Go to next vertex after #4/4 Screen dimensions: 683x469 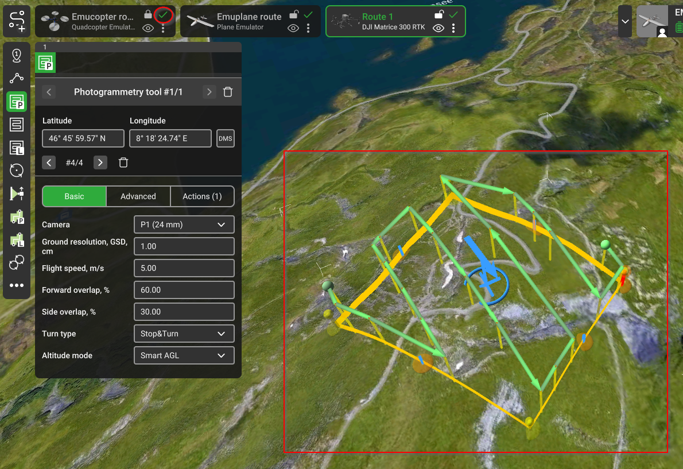click(x=100, y=162)
